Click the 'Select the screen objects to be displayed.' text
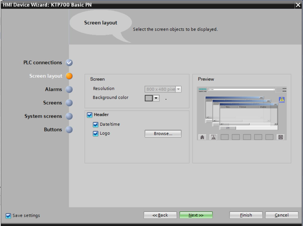This screenshot has height=226, width=303. (175, 29)
